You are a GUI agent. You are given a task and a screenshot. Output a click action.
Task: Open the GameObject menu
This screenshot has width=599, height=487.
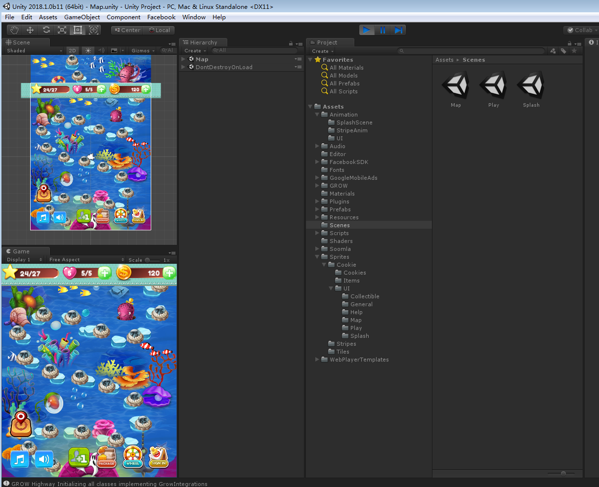pos(82,17)
